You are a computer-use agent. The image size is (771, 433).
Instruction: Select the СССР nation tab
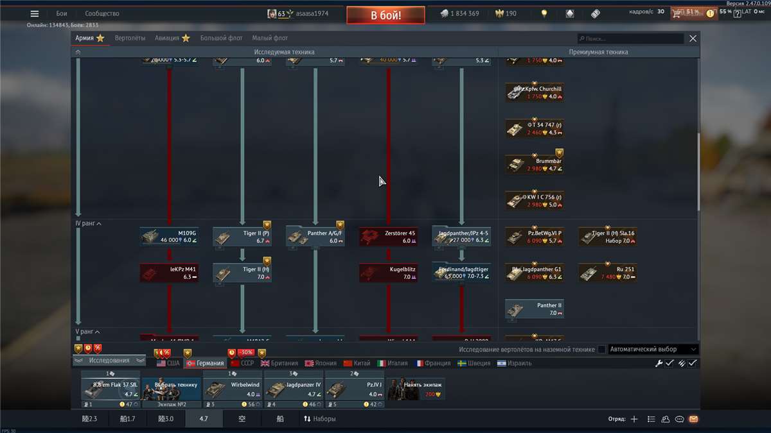click(242, 363)
